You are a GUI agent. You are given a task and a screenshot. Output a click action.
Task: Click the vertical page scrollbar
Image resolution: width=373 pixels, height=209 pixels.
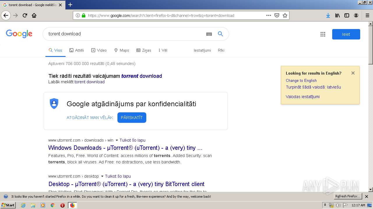[x=370, y=45]
